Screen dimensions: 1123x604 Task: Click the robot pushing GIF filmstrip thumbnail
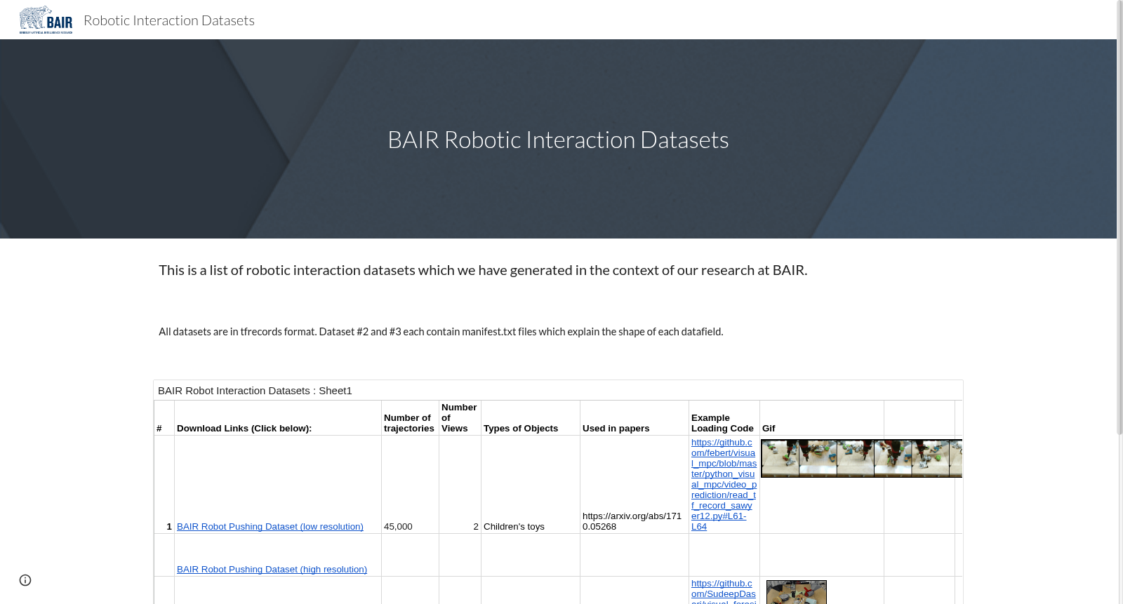[x=861, y=458]
